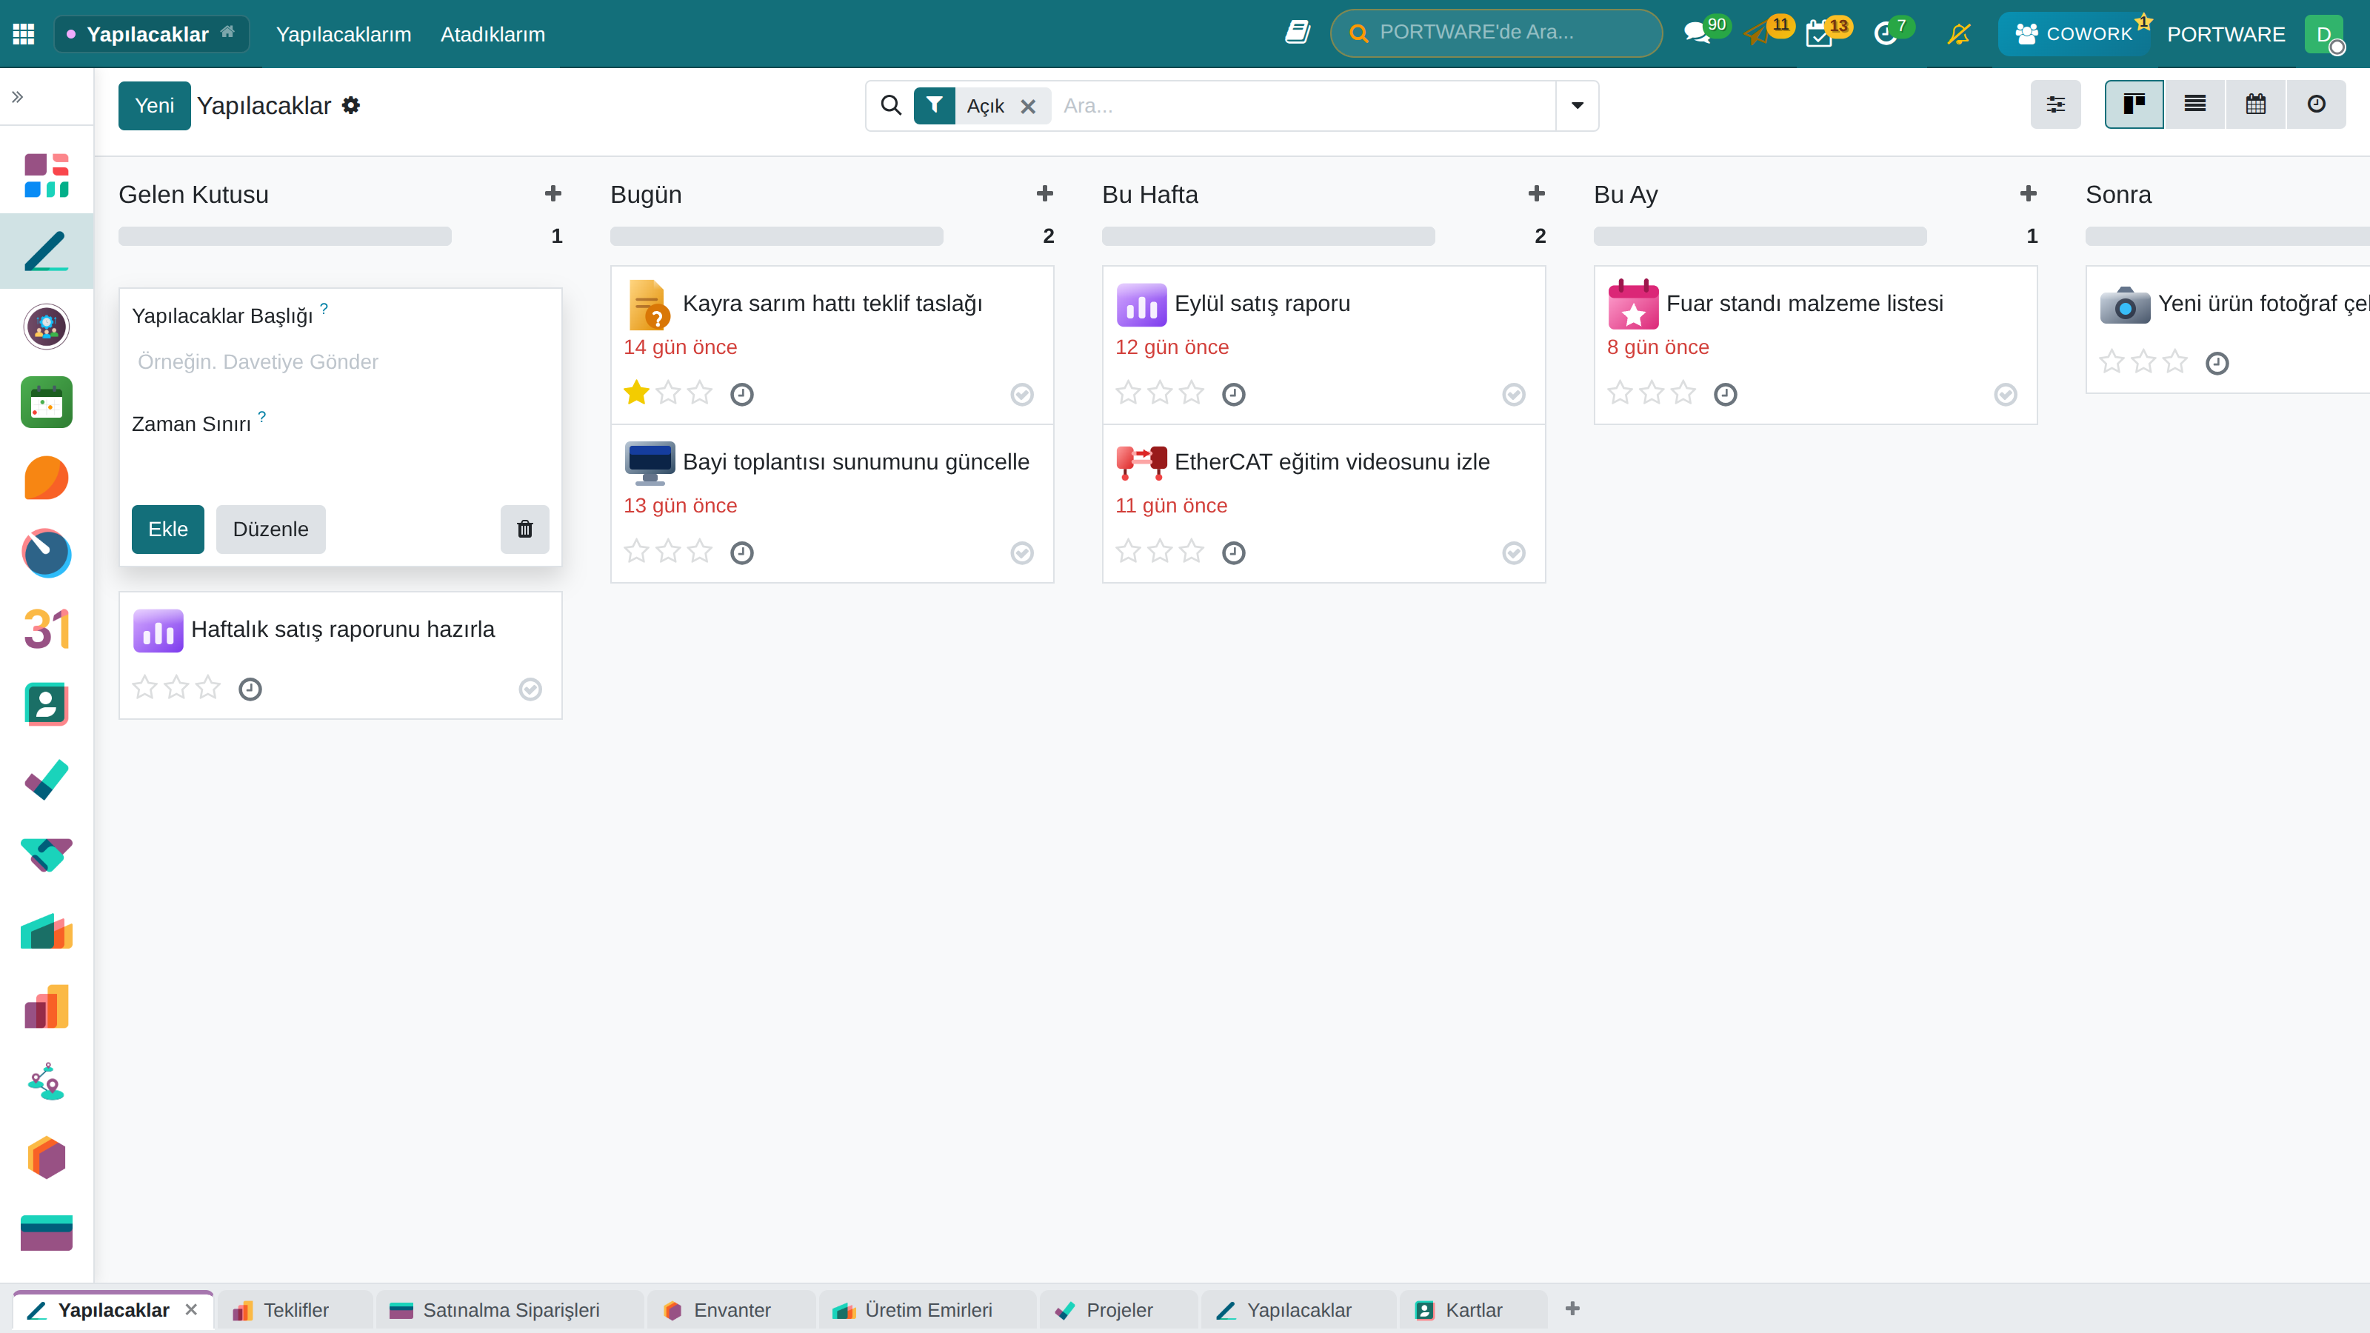Open the main apps grid menu
This screenshot has width=2370, height=1333.
24,34
